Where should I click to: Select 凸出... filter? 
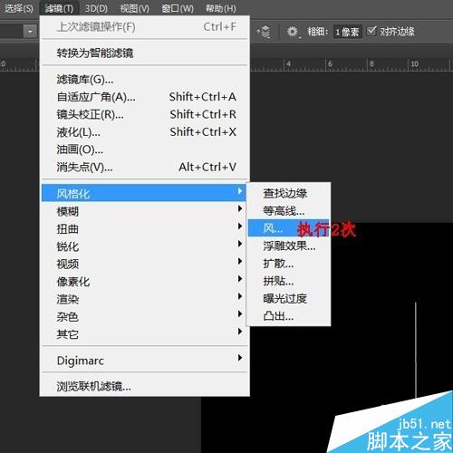(288, 316)
